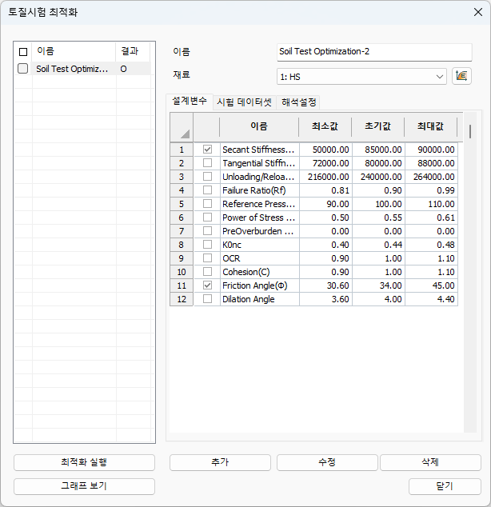Click the 최소값 column header
The width and height of the screenshot is (491, 507).
[x=325, y=126]
